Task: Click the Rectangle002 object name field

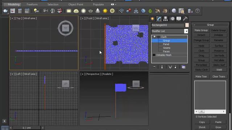Action: click(x=167, y=25)
